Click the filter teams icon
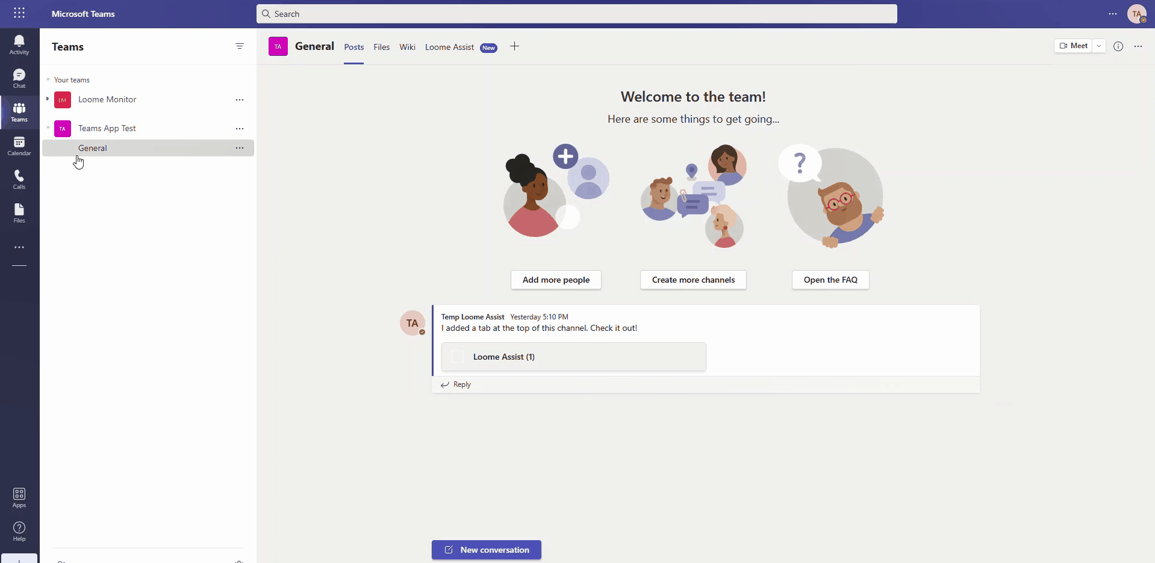Viewport: 1155px width, 563px height. pos(240,46)
